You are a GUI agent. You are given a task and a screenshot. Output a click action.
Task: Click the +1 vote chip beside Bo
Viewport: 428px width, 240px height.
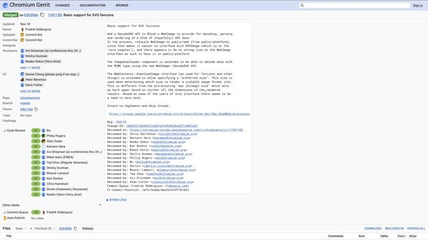(35, 131)
